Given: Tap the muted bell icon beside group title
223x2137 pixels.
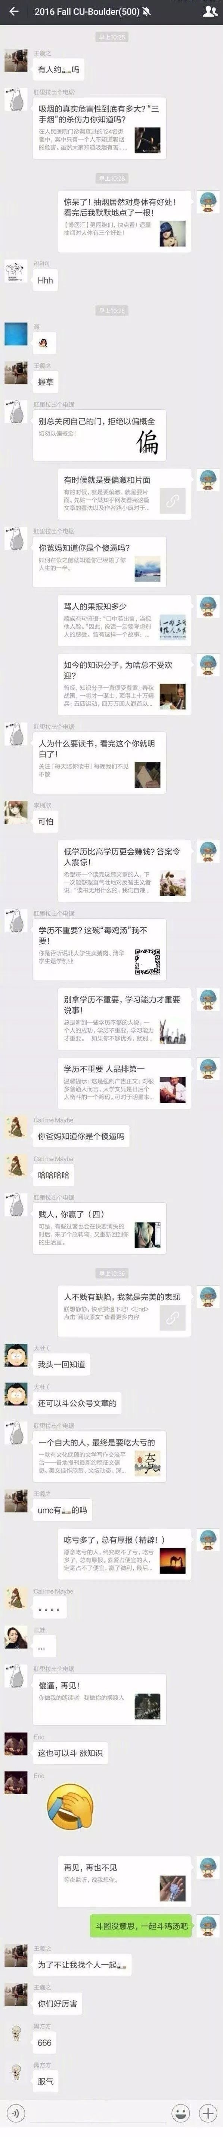Looking at the screenshot, I should pyautogui.click(x=147, y=12).
